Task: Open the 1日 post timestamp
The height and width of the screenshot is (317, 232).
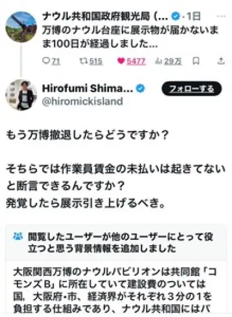Action: (194, 16)
